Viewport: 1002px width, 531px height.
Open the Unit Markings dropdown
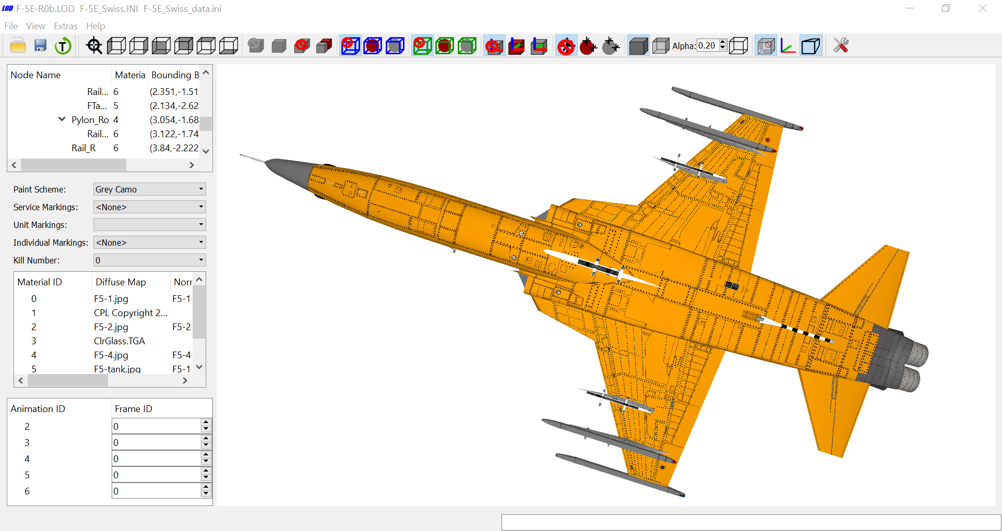[x=150, y=225]
